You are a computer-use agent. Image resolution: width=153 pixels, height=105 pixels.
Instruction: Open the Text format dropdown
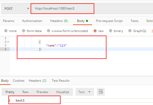85,92
